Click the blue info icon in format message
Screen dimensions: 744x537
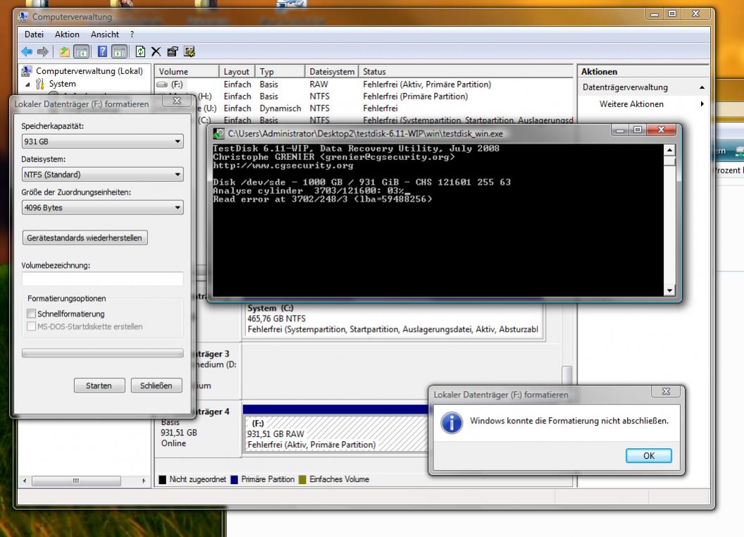451,422
